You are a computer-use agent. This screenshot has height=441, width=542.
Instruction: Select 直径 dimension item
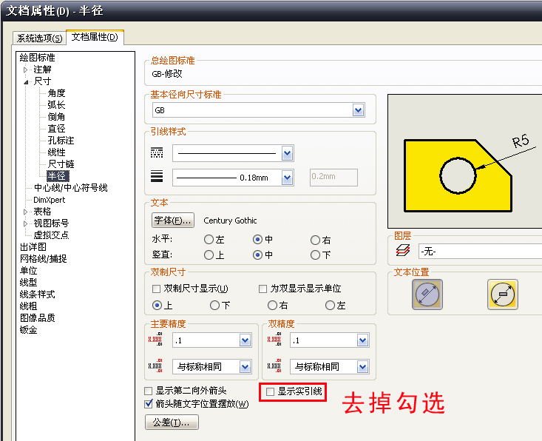56,129
